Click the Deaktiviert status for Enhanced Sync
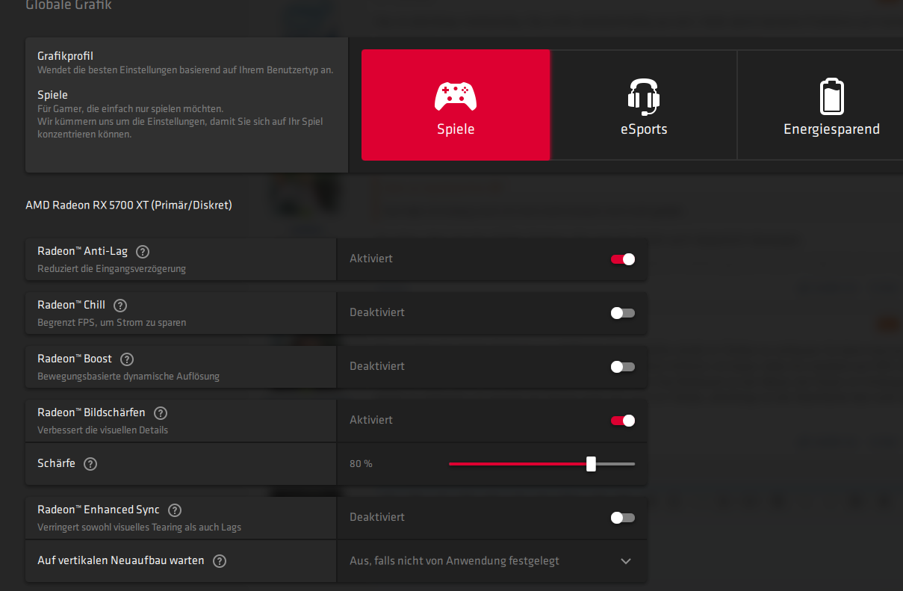The height and width of the screenshot is (591, 903). 377,517
